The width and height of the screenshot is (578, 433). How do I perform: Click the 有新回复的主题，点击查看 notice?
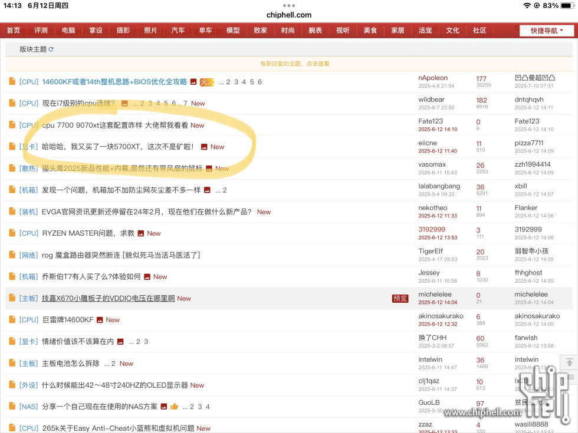pyautogui.click(x=295, y=64)
